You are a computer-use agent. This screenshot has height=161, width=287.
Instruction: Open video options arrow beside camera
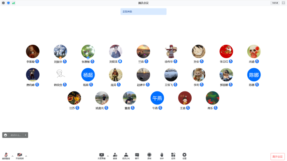coord(26,156)
